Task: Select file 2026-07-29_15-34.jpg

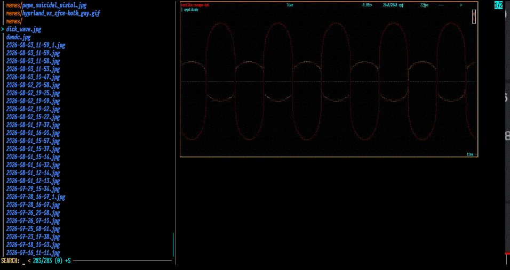Action: [x=33, y=189]
